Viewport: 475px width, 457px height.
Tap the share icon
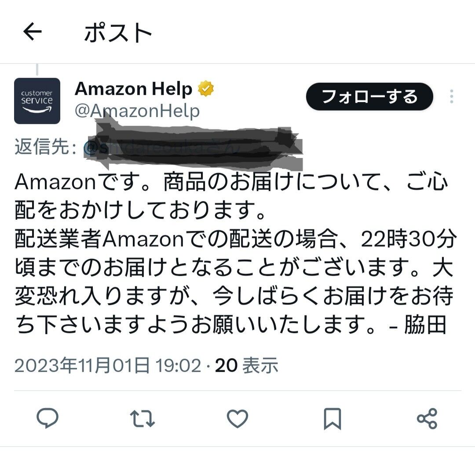427,419
